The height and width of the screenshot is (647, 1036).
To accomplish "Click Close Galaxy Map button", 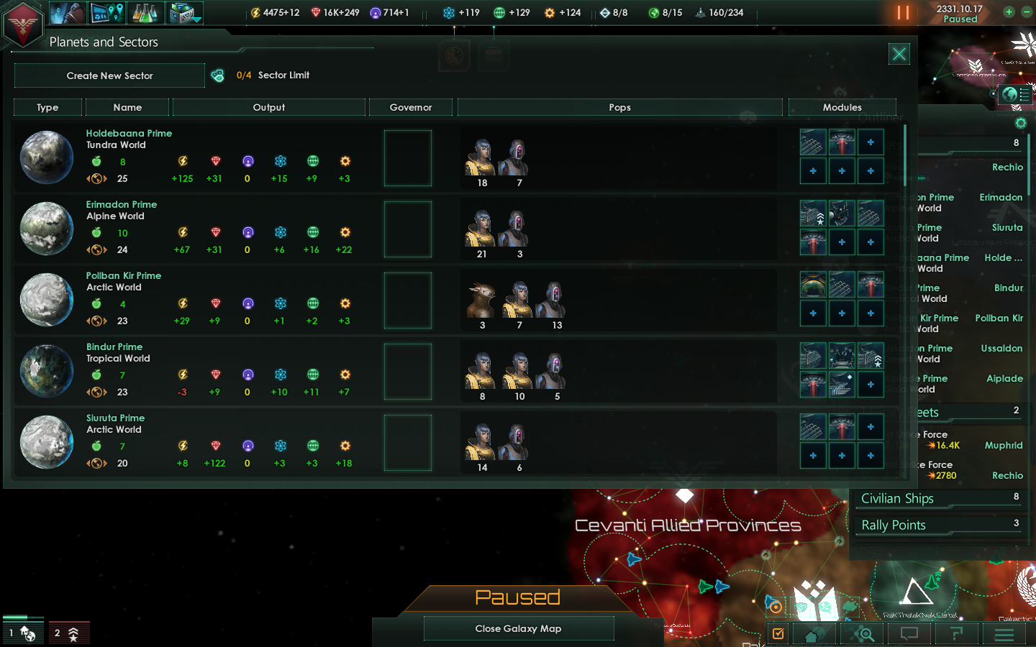I will tap(518, 628).
